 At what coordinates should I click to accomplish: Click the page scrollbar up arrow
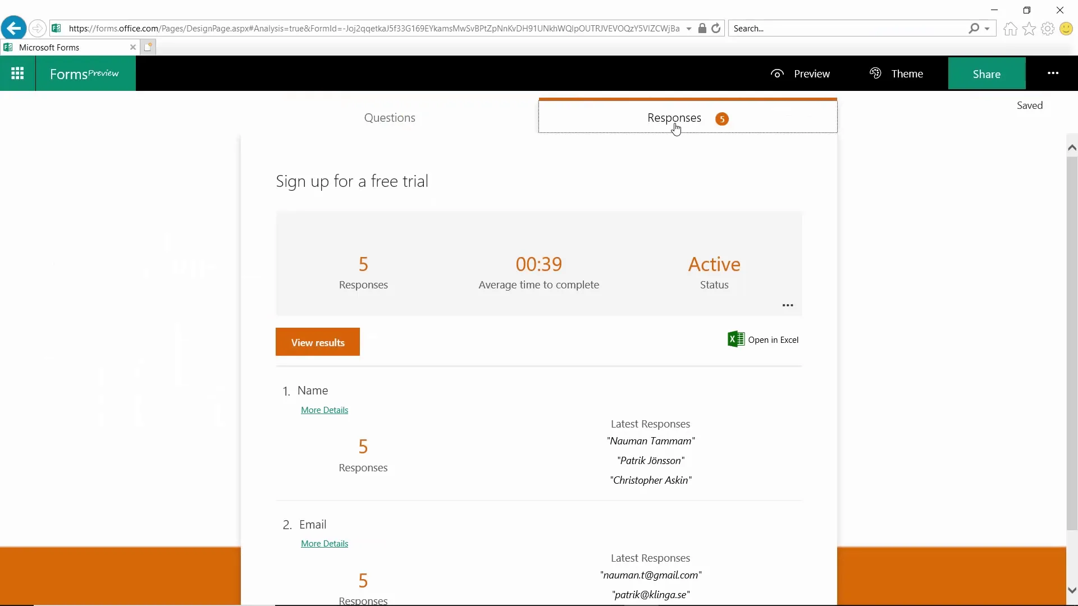pos(1072,148)
